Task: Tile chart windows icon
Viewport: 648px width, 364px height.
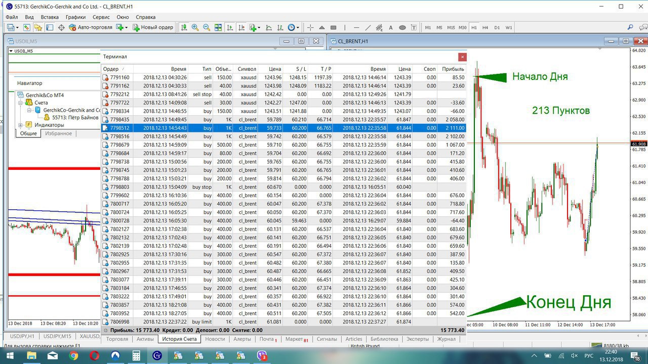Action: tap(218, 27)
